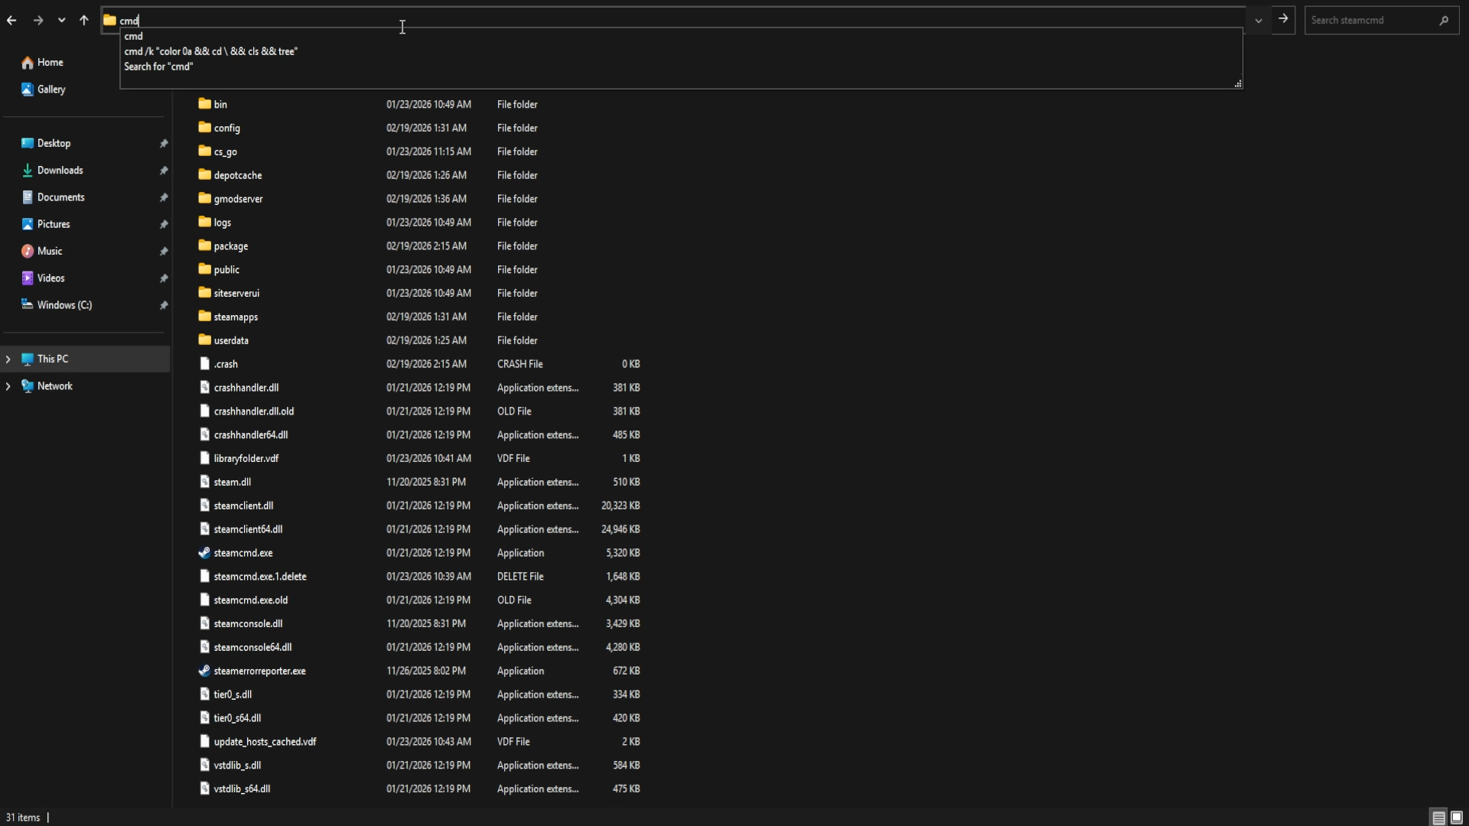1469x826 pixels.
Task: Click the Go to arrow button
Action: tap(1283, 20)
